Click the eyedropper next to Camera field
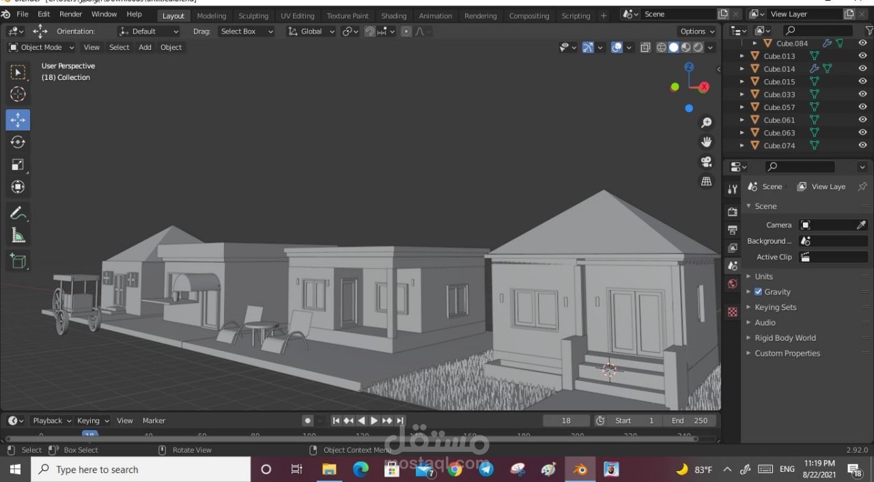This screenshot has height=482, width=874. point(861,225)
